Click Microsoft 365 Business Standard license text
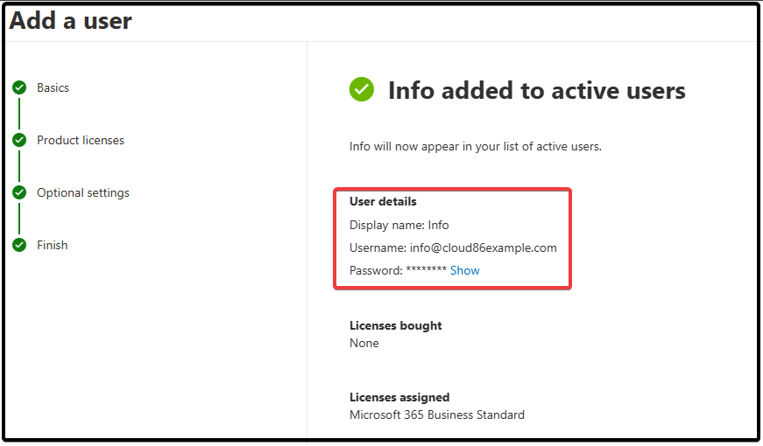The height and width of the screenshot is (446, 763). click(437, 415)
